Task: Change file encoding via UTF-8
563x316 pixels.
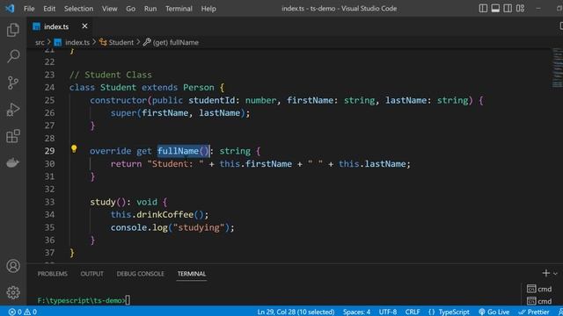Action: [x=388, y=312]
